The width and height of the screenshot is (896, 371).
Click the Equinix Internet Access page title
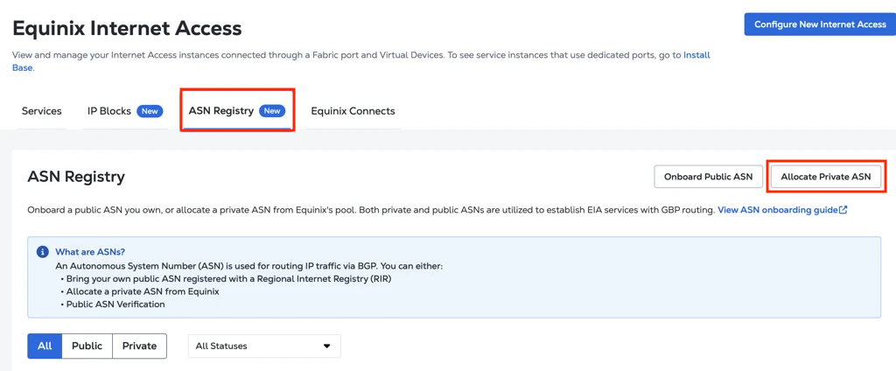click(127, 28)
